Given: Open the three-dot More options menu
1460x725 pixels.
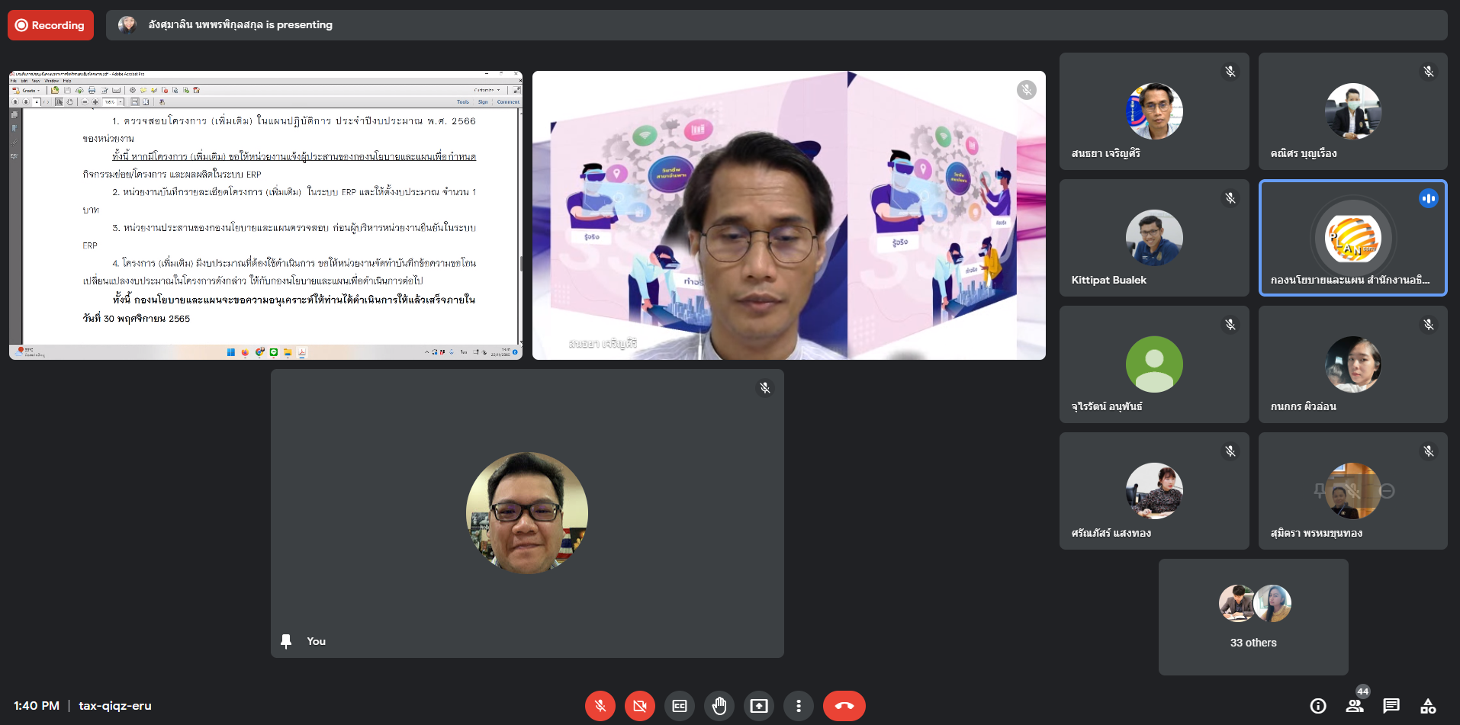Looking at the screenshot, I should coord(799,706).
